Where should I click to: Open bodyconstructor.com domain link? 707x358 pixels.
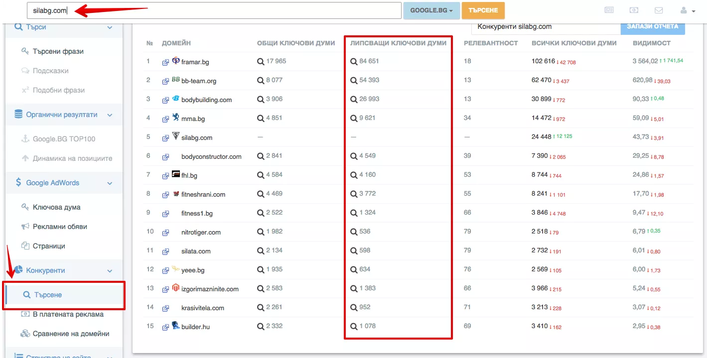(211, 157)
